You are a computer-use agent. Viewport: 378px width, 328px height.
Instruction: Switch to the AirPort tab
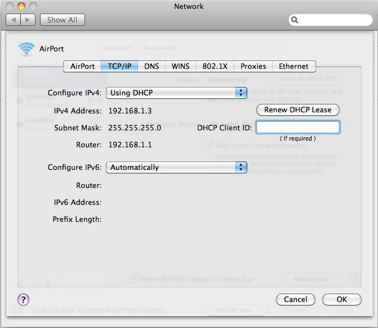(x=82, y=66)
